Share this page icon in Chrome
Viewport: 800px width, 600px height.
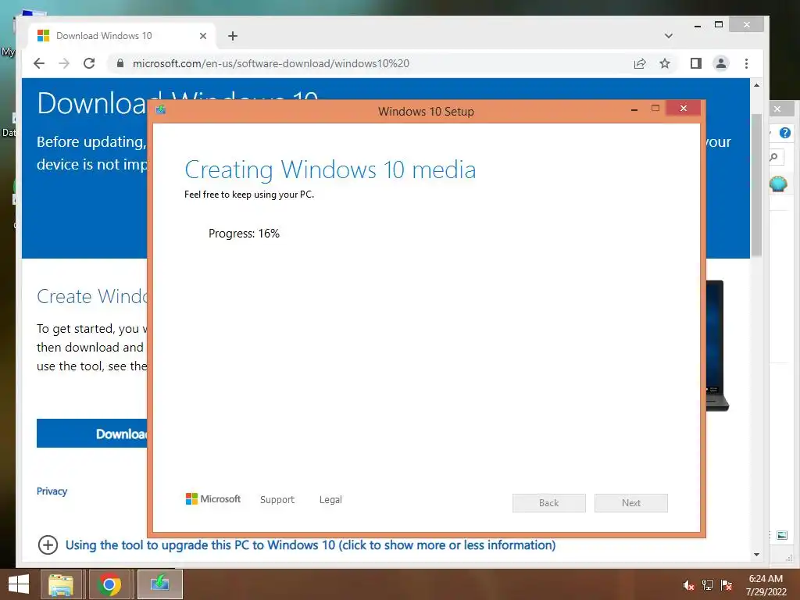[x=640, y=63]
